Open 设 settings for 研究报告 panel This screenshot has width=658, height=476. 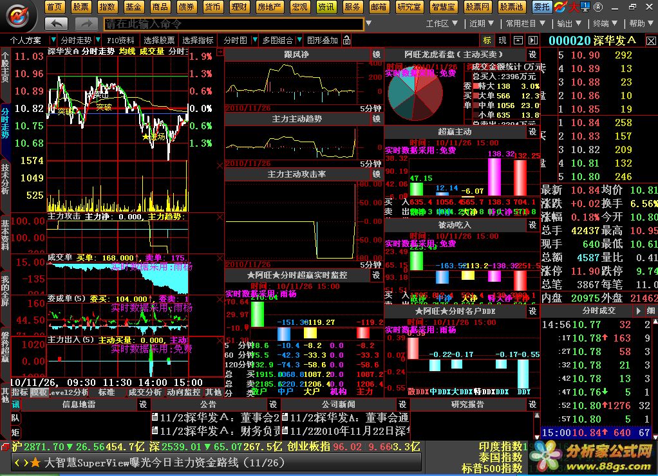coord(532,405)
